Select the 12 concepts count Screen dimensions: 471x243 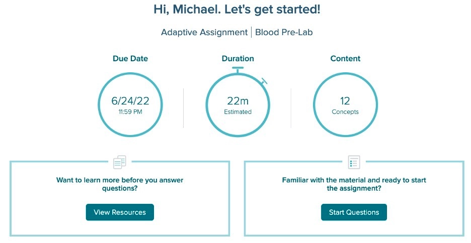[345, 101]
